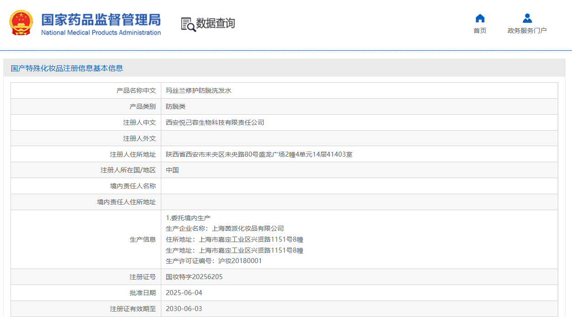Click the country value 中国
This screenshot has width=572, height=317.
[172, 170]
